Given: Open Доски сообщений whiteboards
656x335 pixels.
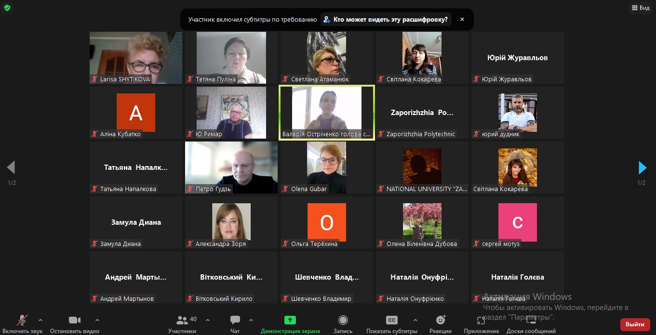Looking at the screenshot, I should coord(531,321).
